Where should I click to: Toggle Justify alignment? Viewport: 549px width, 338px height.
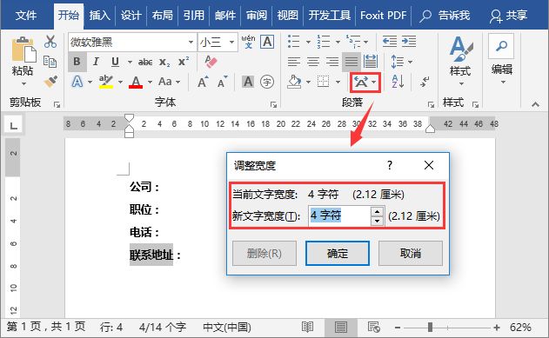point(351,62)
